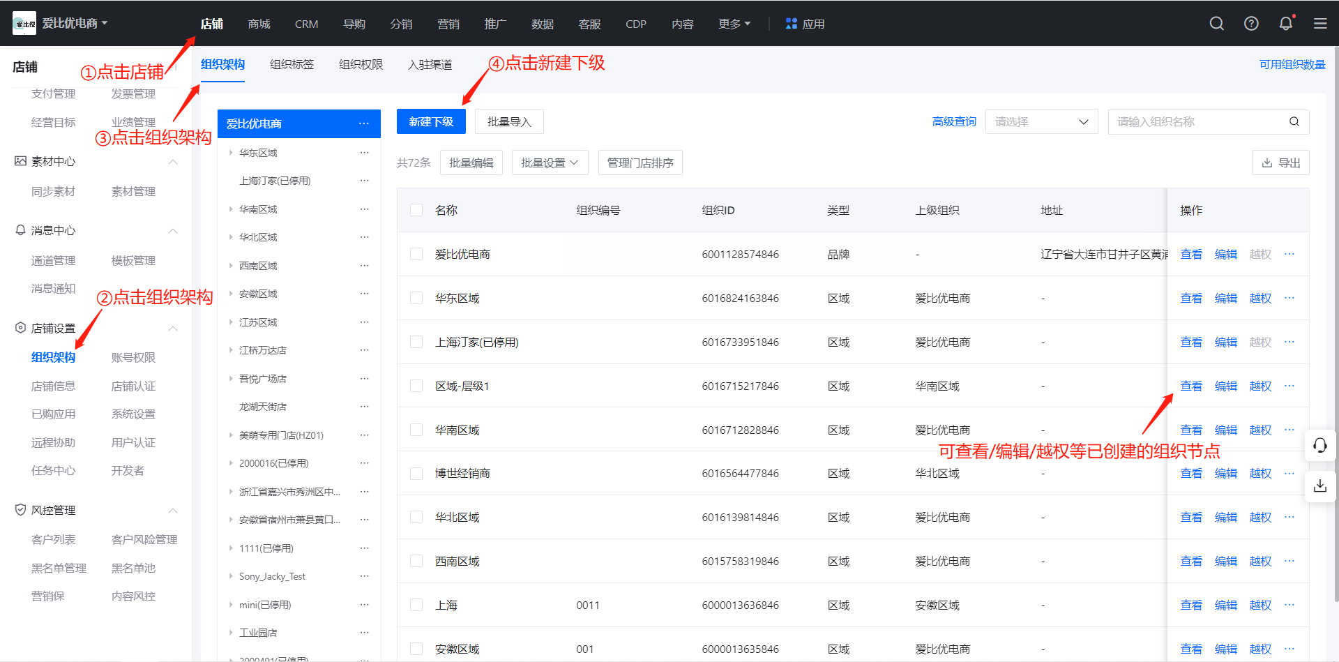Click the 新建下级 button

click(x=431, y=121)
